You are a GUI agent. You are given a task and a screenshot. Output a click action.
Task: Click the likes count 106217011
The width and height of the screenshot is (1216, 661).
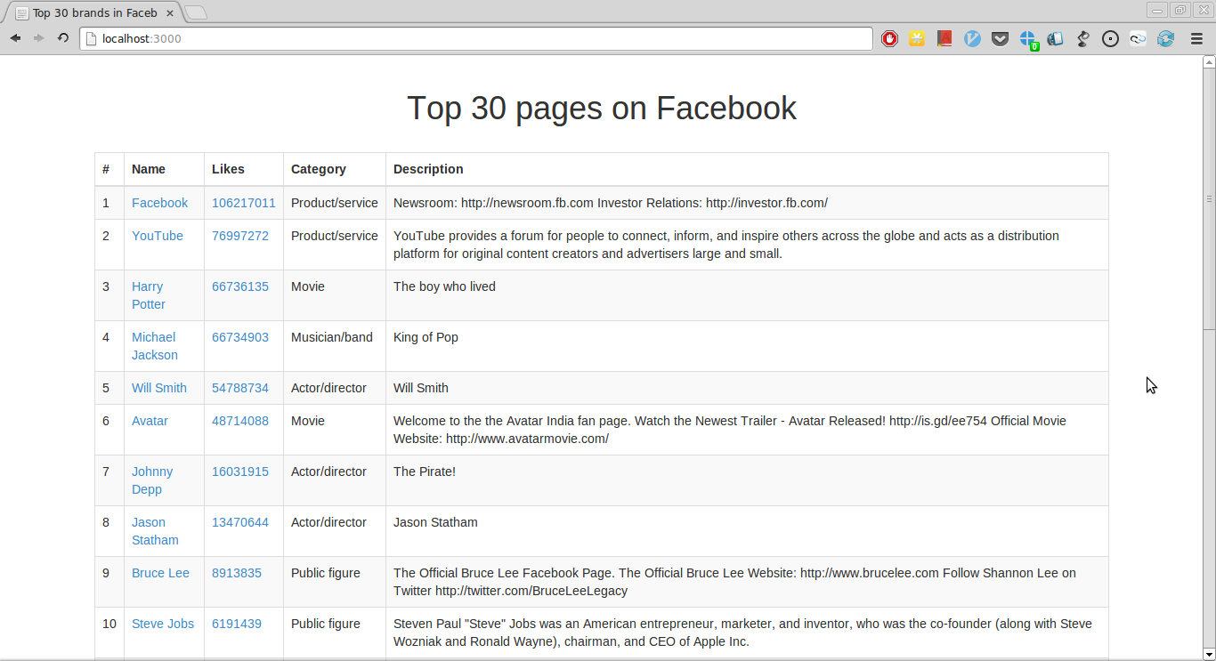coord(244,203)
